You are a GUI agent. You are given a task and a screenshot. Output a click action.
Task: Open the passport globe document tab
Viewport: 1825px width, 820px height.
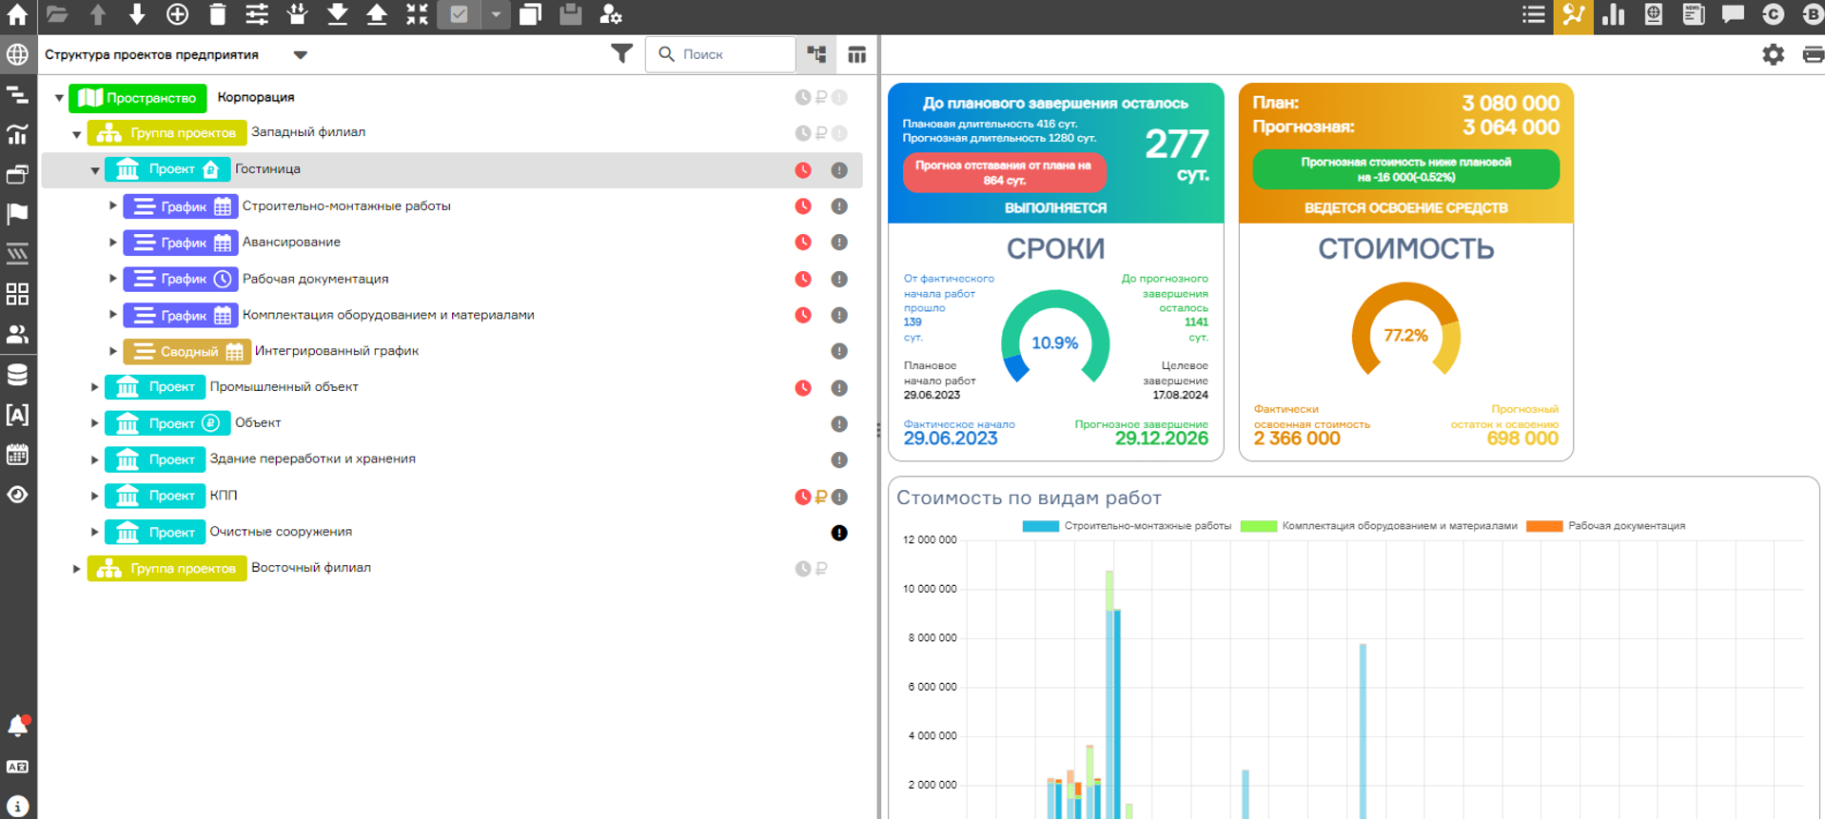[1654, 14]
